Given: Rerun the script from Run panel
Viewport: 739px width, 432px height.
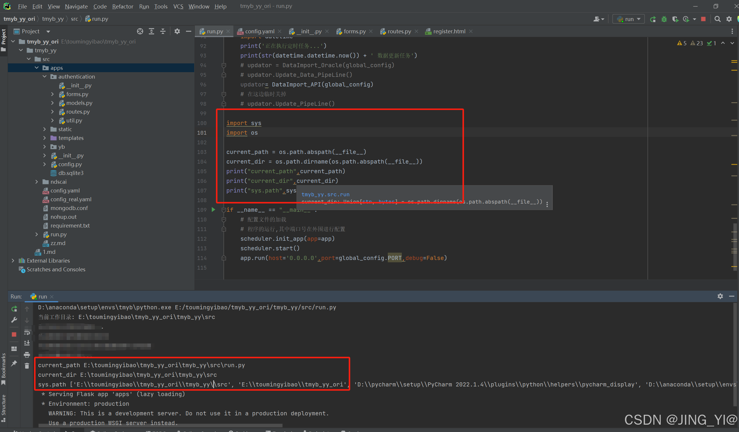Looking at the screenshot, I should tap(14, 309).
